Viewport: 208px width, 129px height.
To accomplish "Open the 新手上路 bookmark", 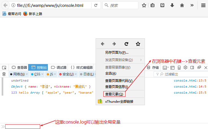I will pyautogui.click(x=33, y=14).
